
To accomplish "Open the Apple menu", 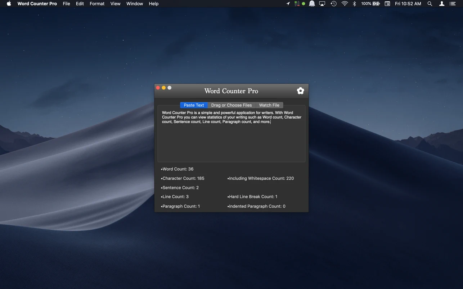I will tap(9, 4).
